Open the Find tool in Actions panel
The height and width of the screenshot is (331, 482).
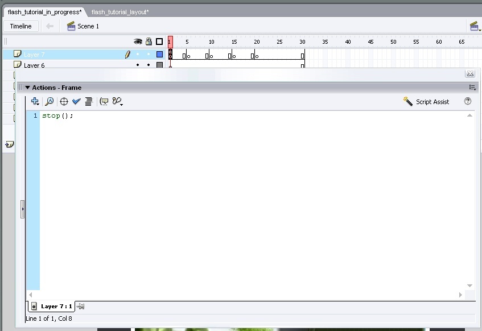pyautogui.click(x=50, y=101)
